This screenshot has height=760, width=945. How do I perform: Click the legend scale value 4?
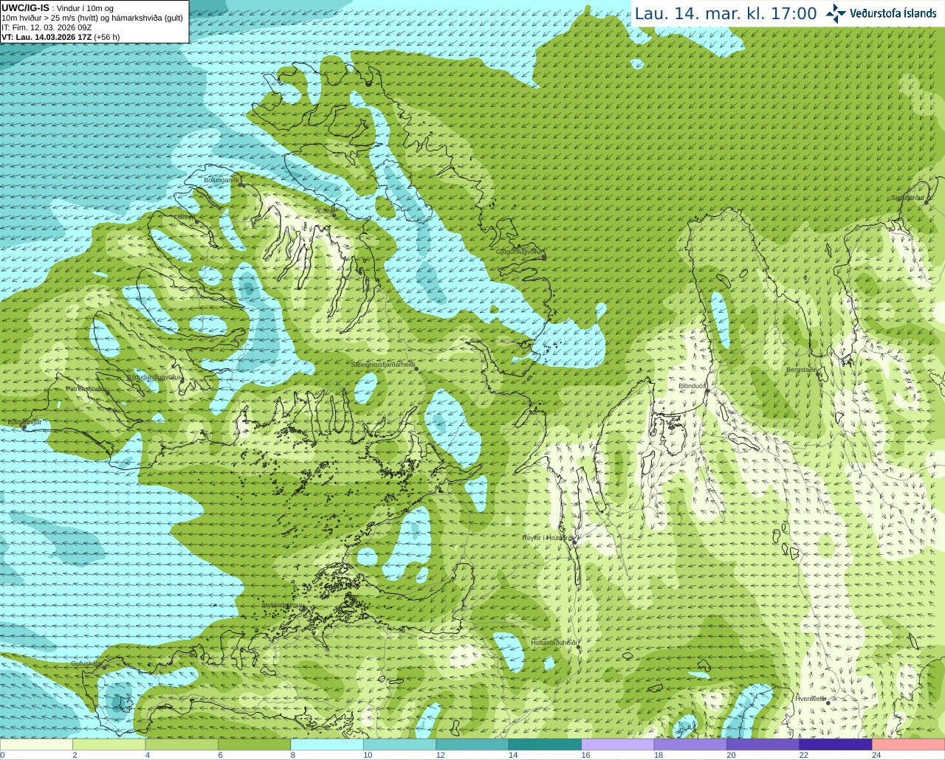(148, 755)
